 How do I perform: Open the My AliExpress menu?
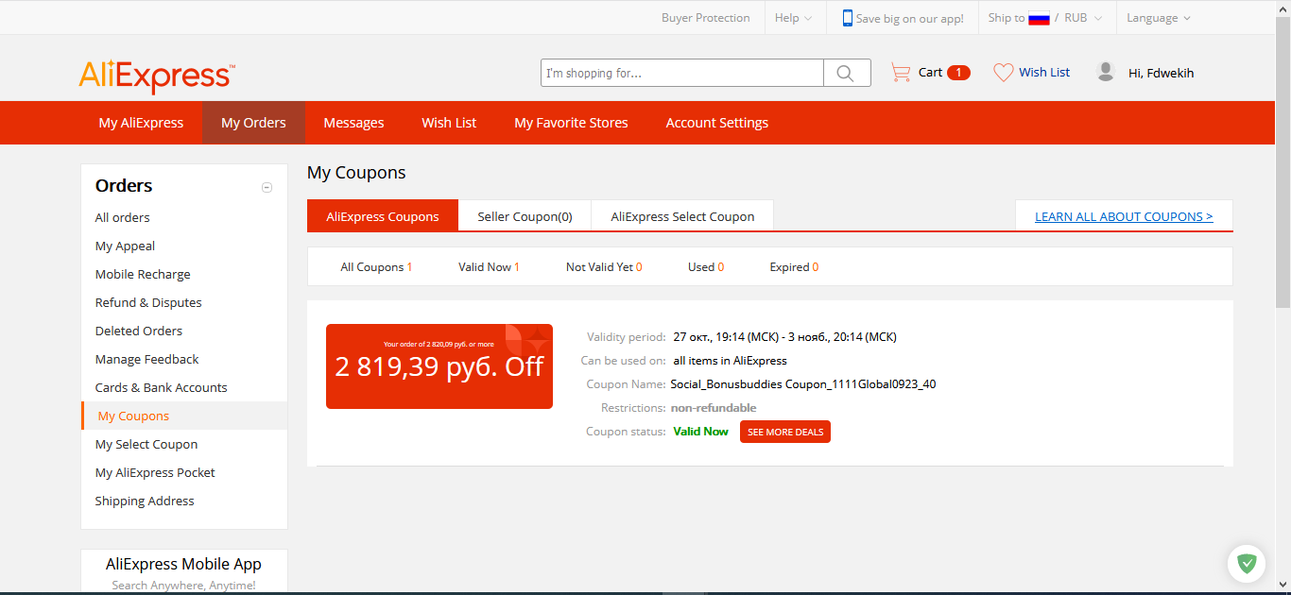coord(141,123)
